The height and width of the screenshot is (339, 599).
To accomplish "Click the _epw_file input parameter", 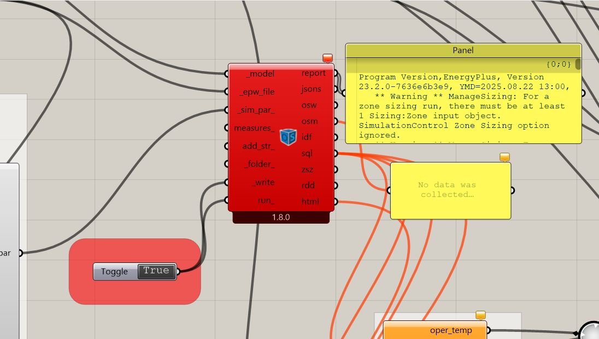I will click(x=257, y=92).
